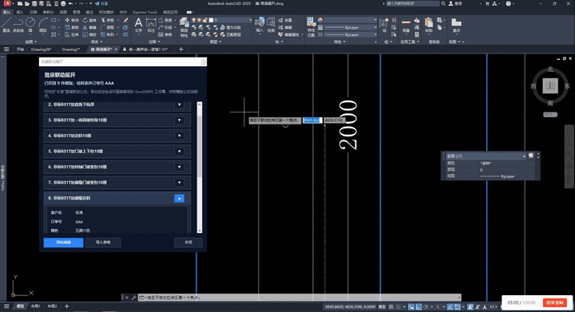This screenshot has height=312, width=575.
Task: Click the 上 face of the ViewCube
Action: (x=550, y=85)
